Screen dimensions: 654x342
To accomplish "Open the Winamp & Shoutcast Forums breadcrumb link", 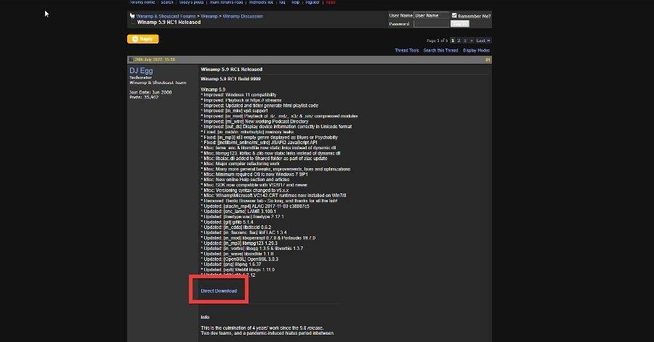I will (x=166, y=16).
